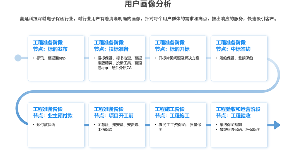Click 工程准备阶段 above 节点:标的发布
Image resolution: width=294 pixels, height=156 pixels.
pyautogui.click(x=48, y=43)
